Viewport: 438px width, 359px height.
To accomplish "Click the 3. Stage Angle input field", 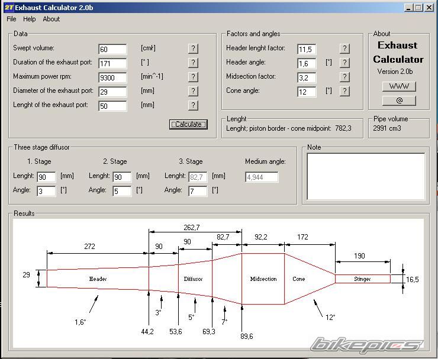I will [198, 191].
